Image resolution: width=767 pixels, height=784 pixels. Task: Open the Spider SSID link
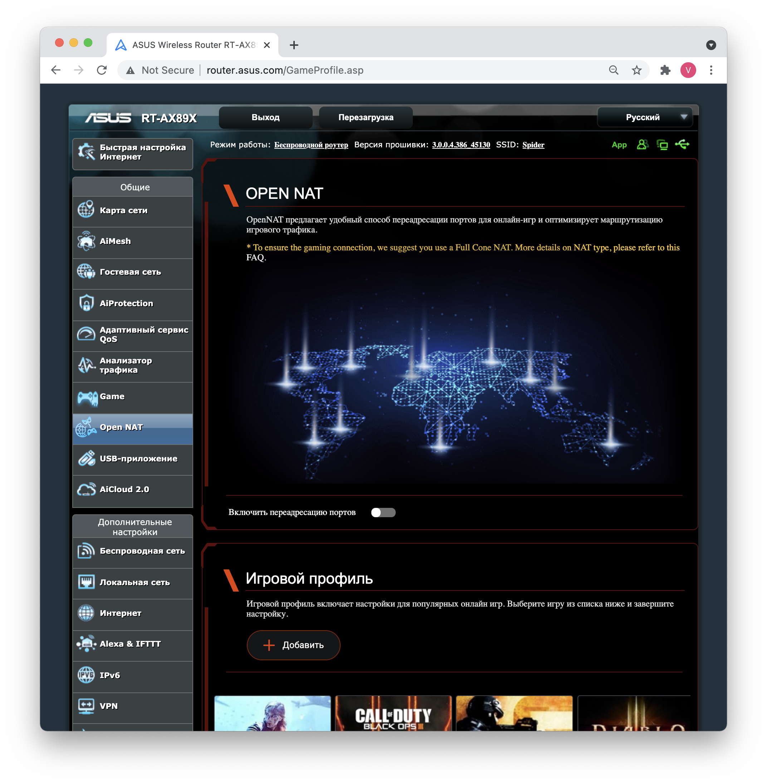[x=533, y=144]
